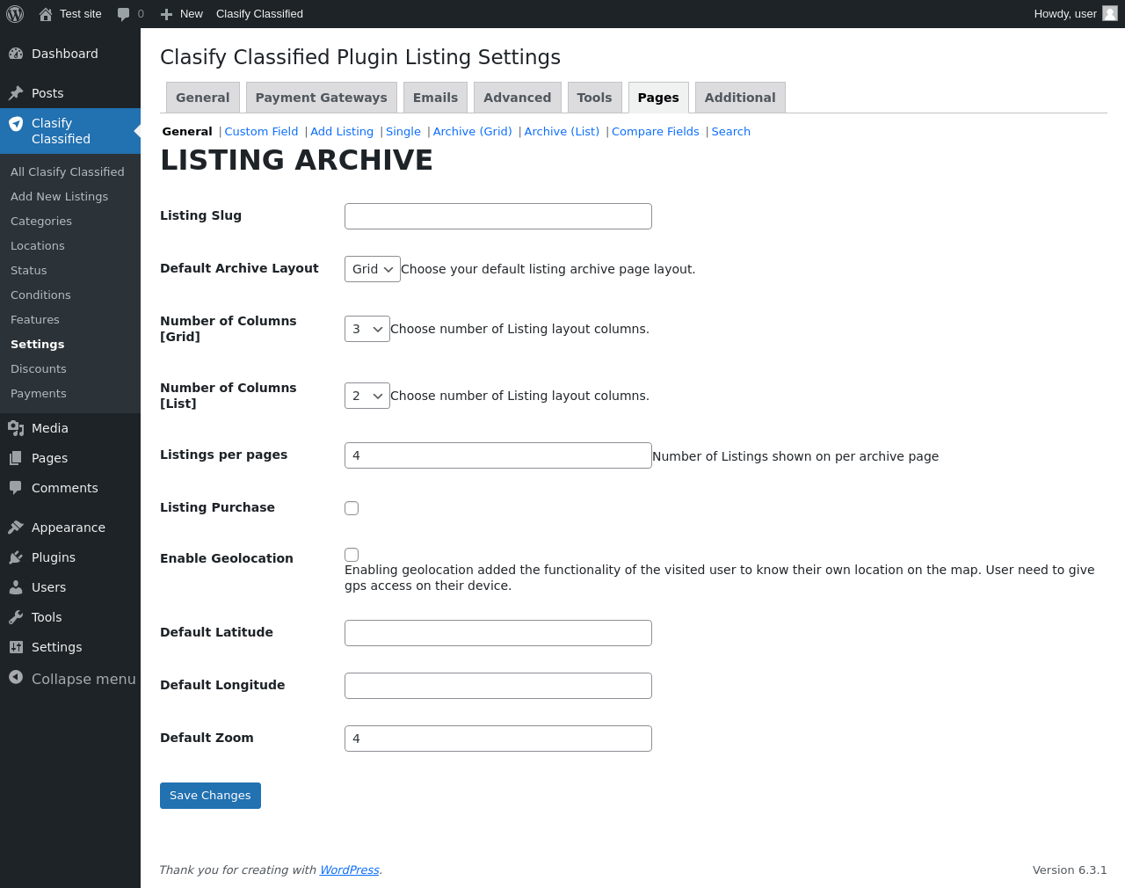Click the Dashboard gauge icon
1125x888 pixels.
(x=16, y=54)
